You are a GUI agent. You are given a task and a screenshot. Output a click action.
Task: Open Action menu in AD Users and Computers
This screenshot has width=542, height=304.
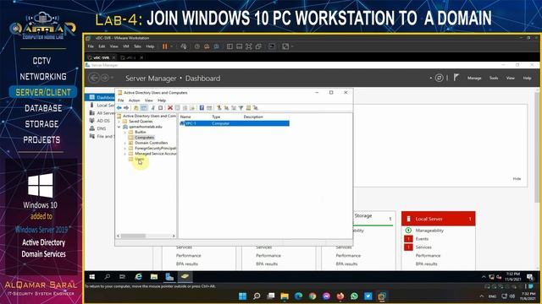[x=134, y=100]
